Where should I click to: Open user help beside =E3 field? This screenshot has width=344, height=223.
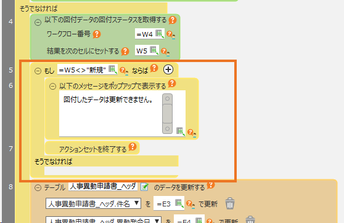coord(190,205)
